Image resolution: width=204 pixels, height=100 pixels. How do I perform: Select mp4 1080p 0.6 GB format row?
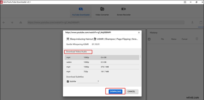[x=102, y=57]
